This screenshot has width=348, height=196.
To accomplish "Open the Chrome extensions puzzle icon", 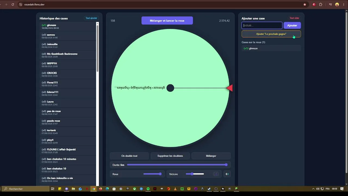I will 321,4.
